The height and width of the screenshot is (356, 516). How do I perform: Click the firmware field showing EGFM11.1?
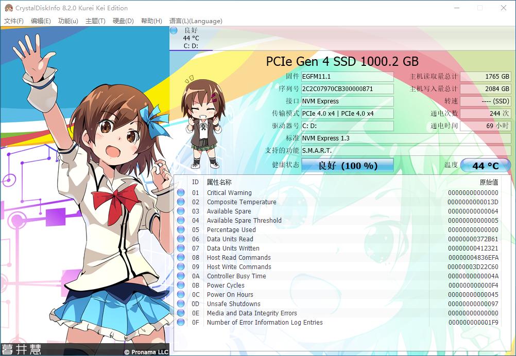click(348, 76)
